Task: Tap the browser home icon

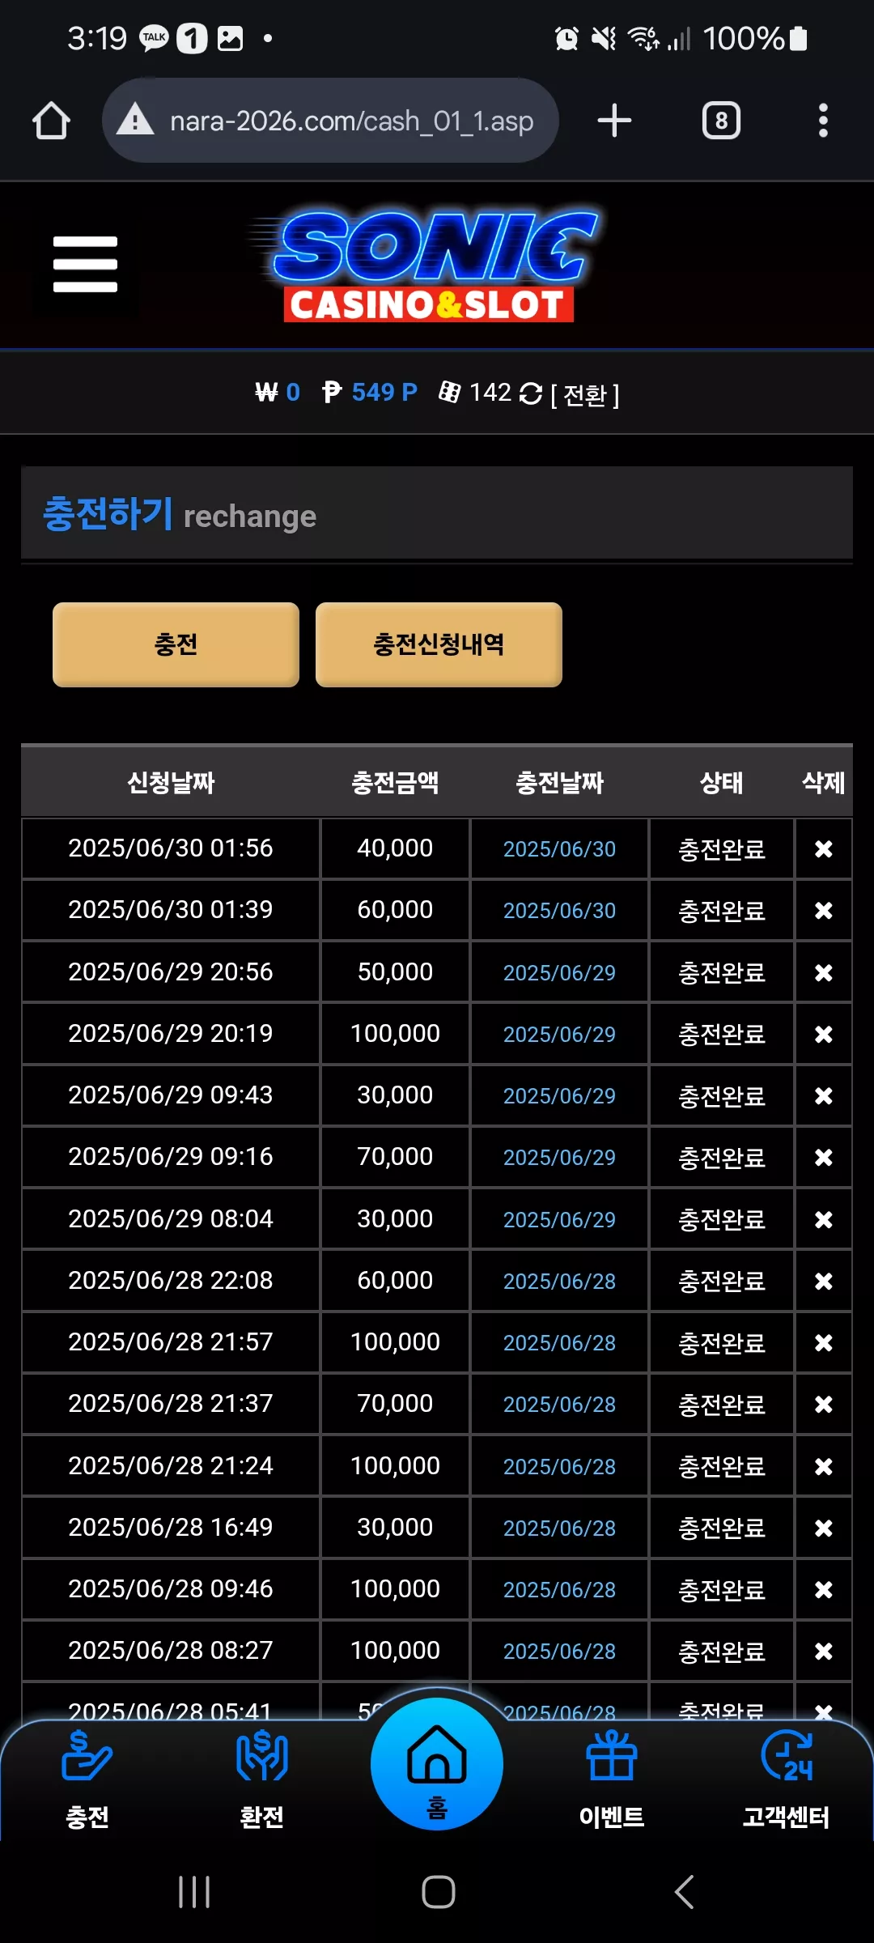Action: 51,121
